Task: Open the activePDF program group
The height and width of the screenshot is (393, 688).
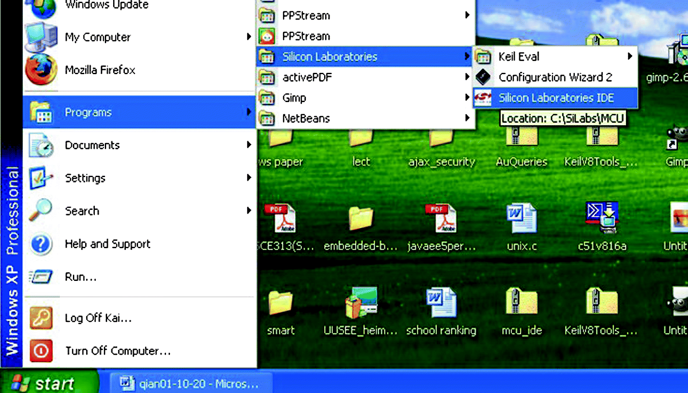Action: (365, 77)
